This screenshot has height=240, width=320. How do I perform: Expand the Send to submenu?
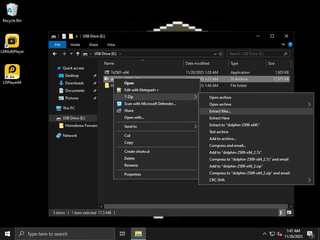(x=156, y=127)
